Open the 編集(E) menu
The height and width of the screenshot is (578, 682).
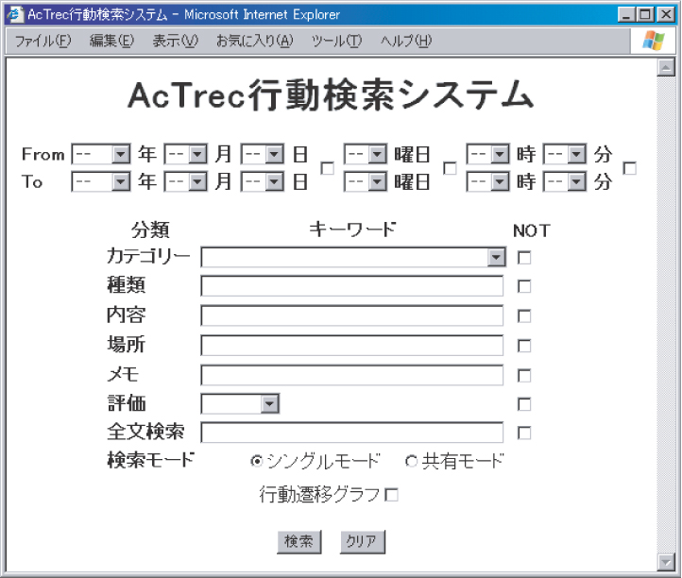pyautogui.click(x=111, y=41)
